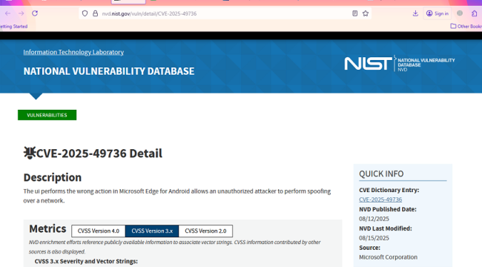
Task: Sign in to the browser account
Action: point(438,13)
